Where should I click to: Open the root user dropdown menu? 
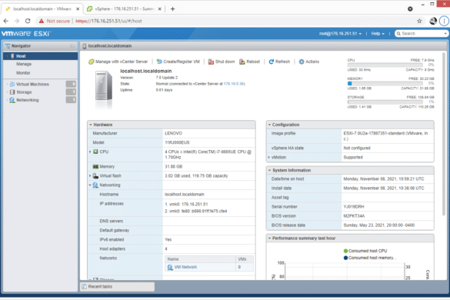pyautogui.click(x=340, y=34)
